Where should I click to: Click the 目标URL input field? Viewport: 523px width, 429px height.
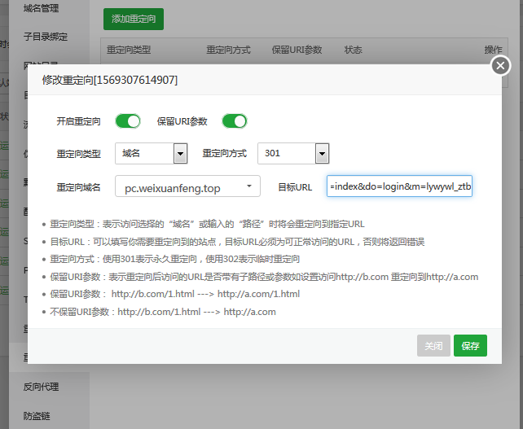400,186
